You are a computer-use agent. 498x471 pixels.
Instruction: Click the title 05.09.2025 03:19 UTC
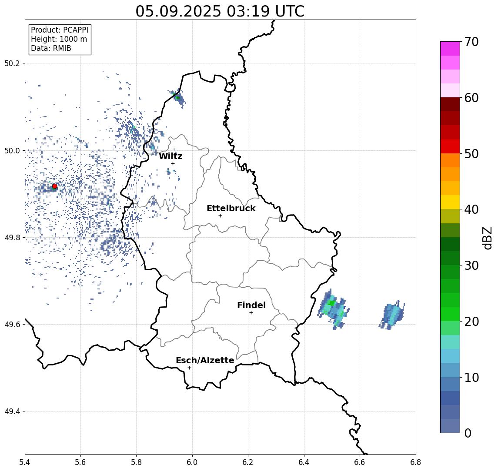(220, 11)
